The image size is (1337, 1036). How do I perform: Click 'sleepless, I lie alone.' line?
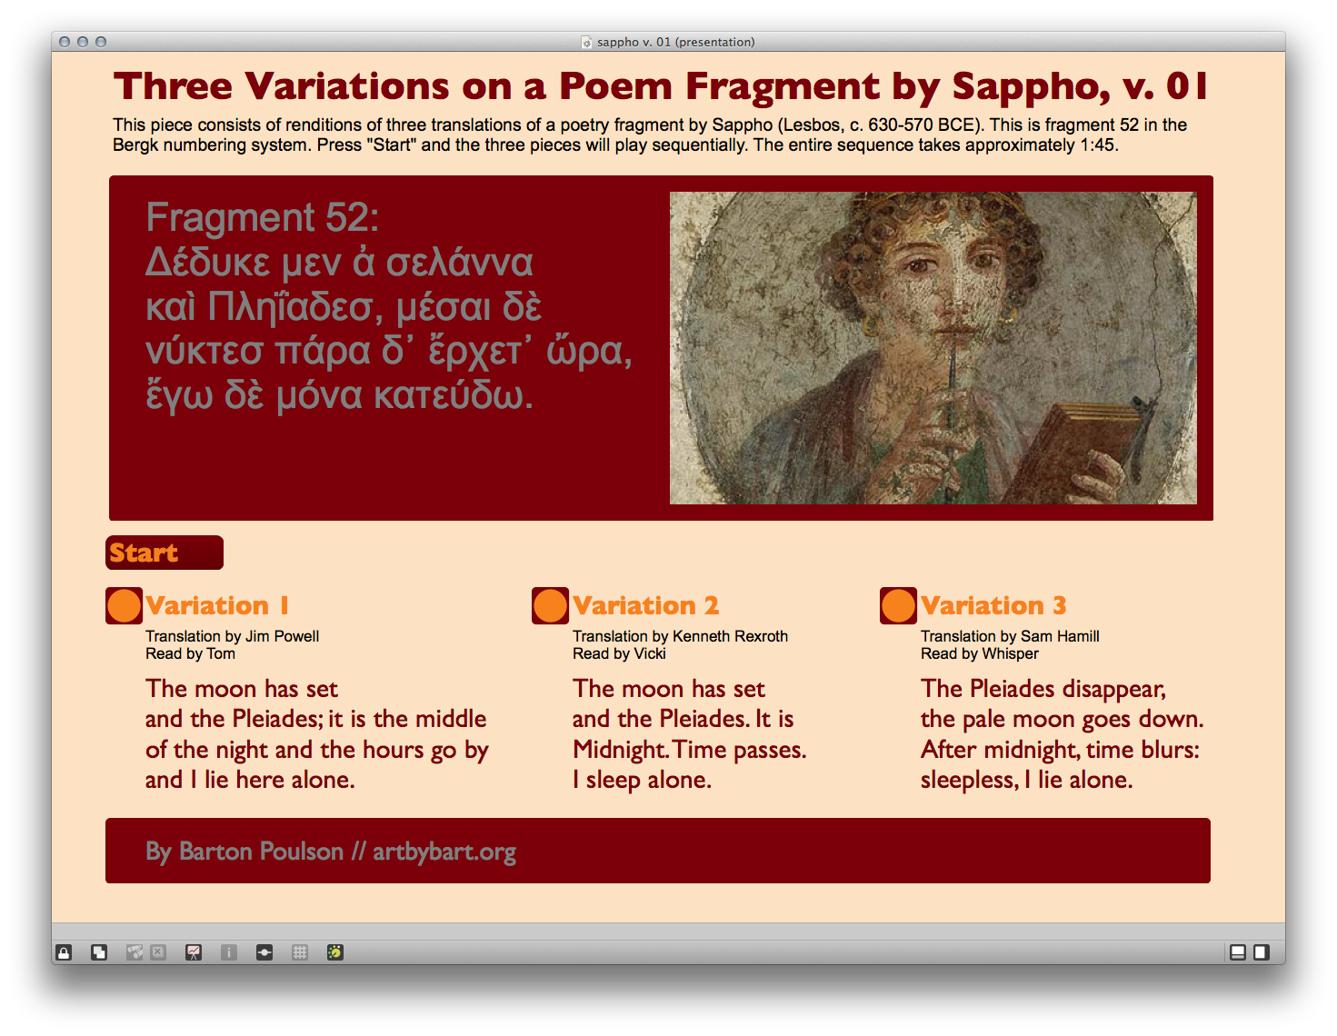point(1026,780)
